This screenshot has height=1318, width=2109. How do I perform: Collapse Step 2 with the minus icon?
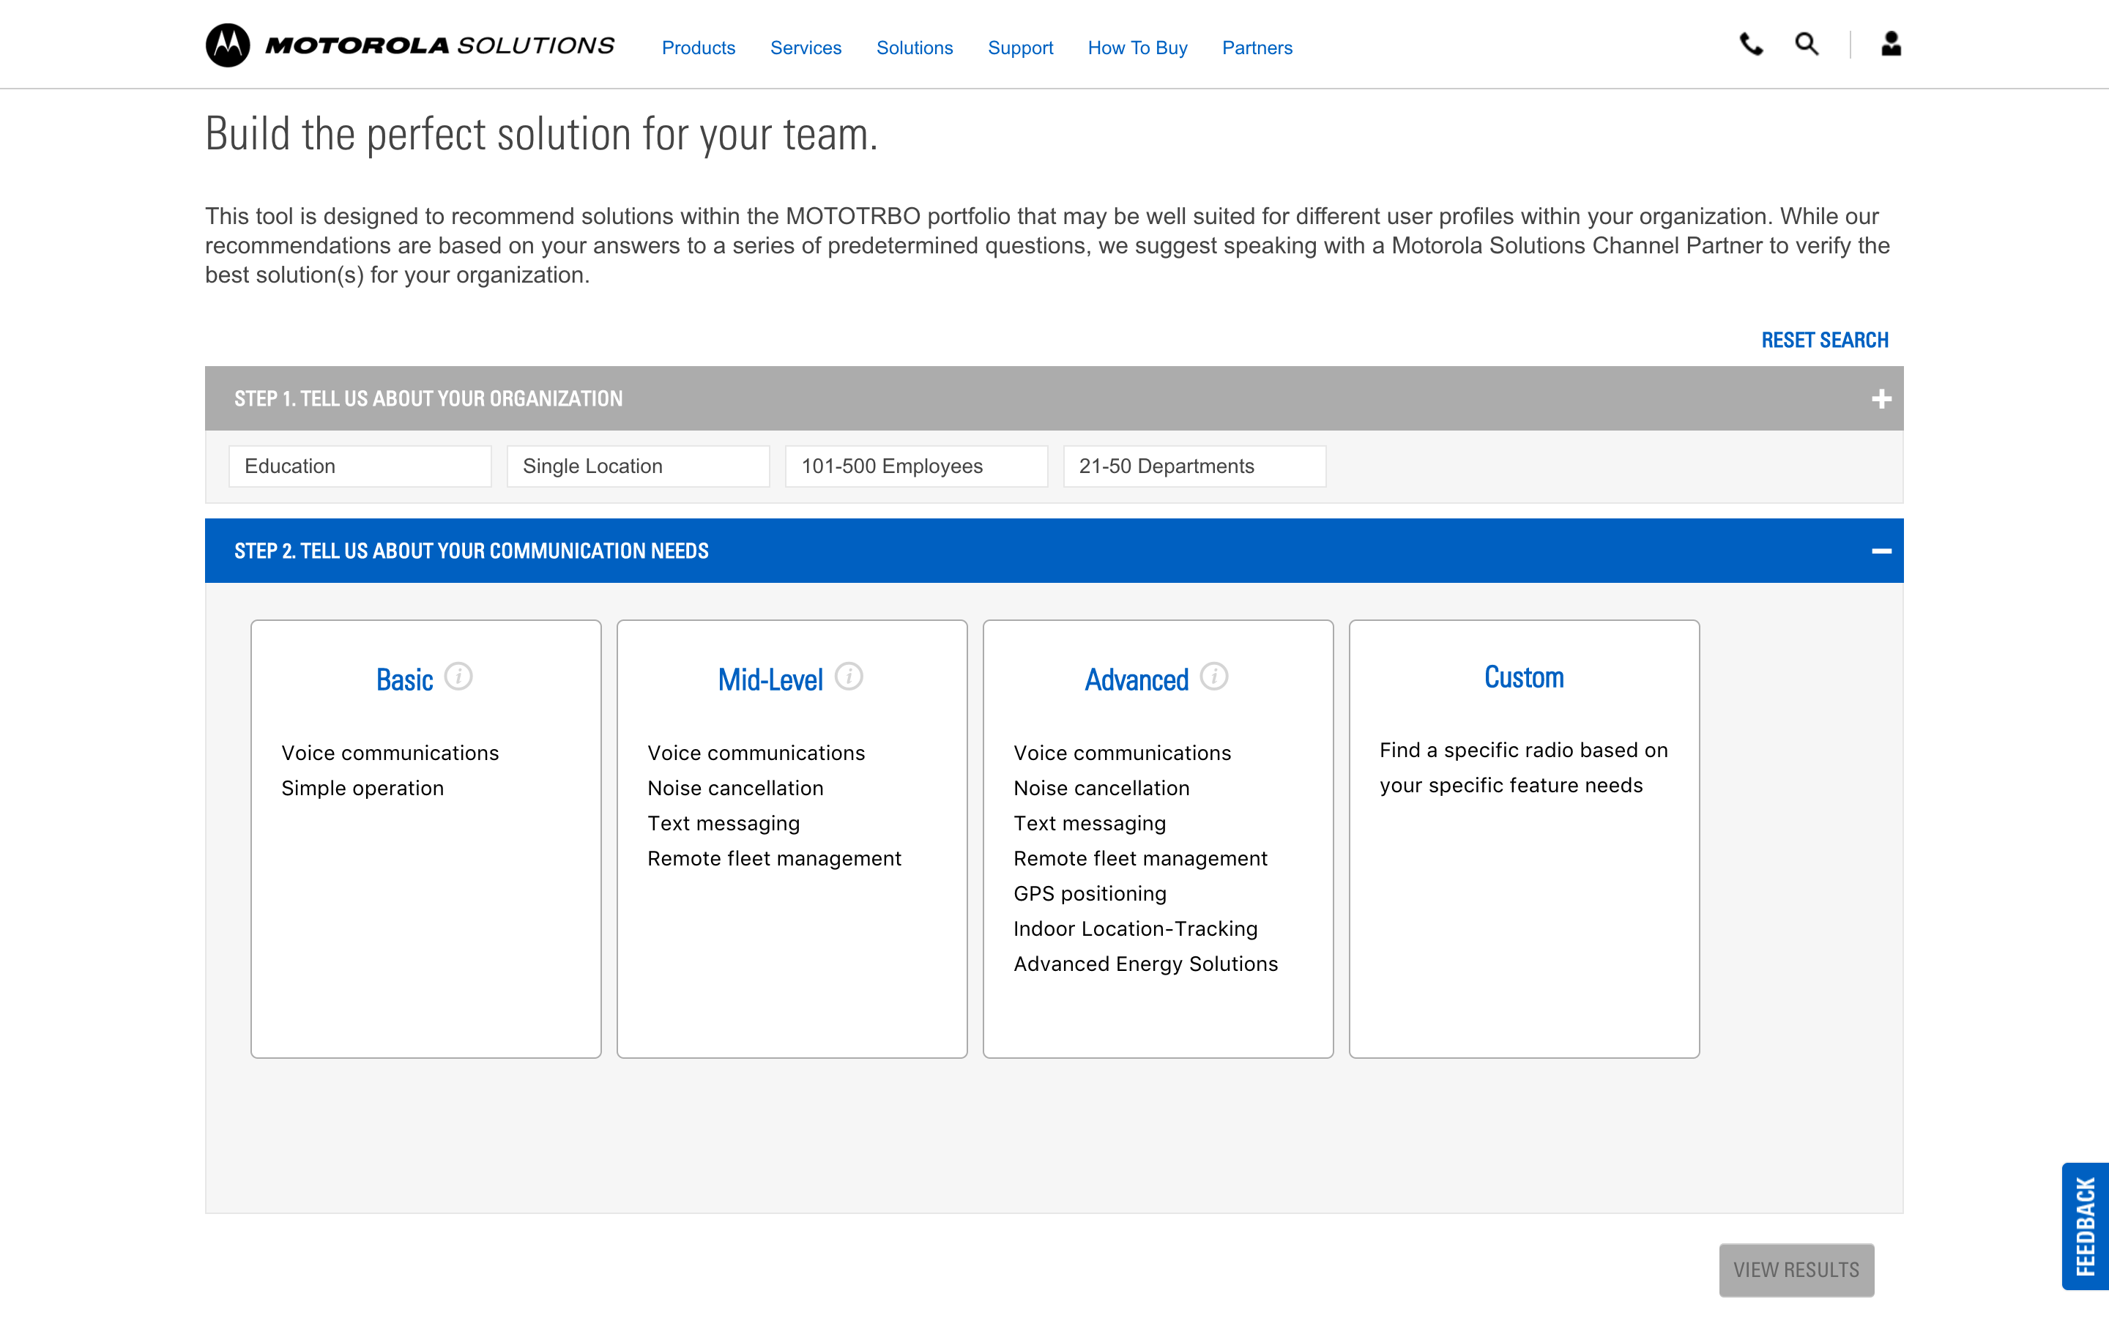pyautogui.click(x=1881, y=551)
